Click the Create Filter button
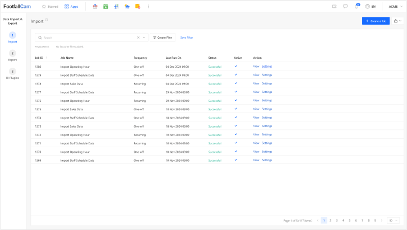The height and width of the screenshot is (230, 407). point(163,37)
